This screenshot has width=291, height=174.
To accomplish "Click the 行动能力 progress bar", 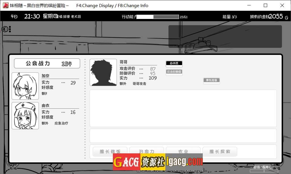I will (x=158, y=17).
